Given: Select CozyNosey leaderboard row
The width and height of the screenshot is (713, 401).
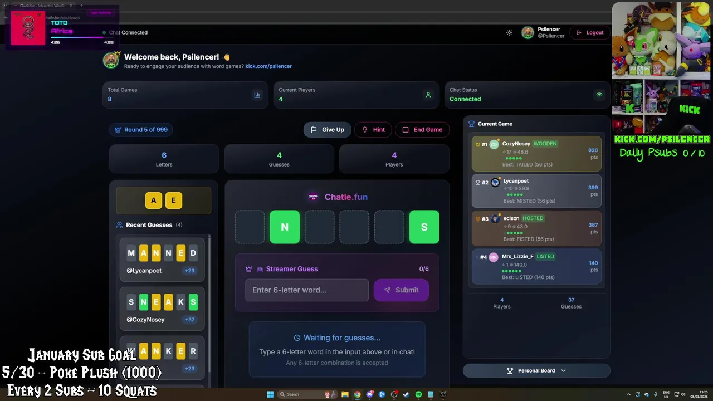Looking at the screenshot, I should pyautogui.click(x=536, y=153).
